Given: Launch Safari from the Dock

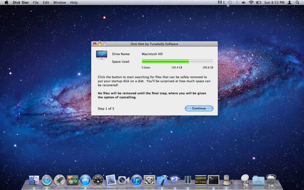Looking at the screenshot, I should click(47, 180).
